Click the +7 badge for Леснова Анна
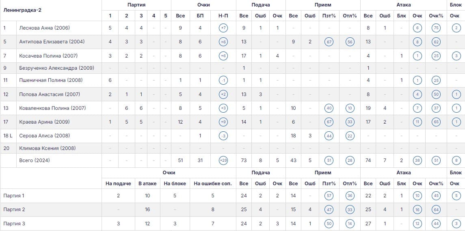Screen dimensions: 465x231 point(223,28)
